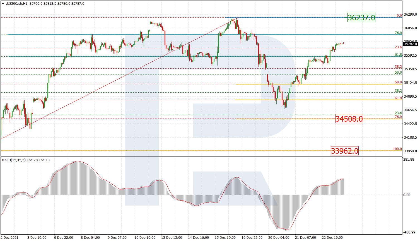Screen dimensions: 420x241
Task: Click the green 61.8 Fibonacci level label
Action: pyautogui.click(x=398, y=55)
